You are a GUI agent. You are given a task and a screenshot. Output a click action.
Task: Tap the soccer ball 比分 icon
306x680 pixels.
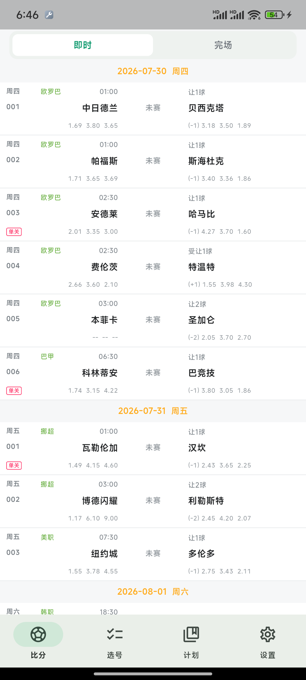pos(38,634)
